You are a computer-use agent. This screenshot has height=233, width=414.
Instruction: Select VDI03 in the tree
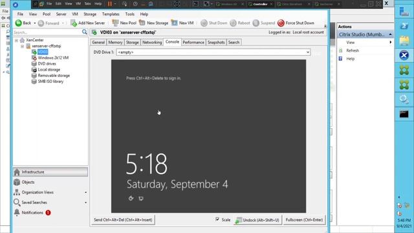click(x=43, y=52)
